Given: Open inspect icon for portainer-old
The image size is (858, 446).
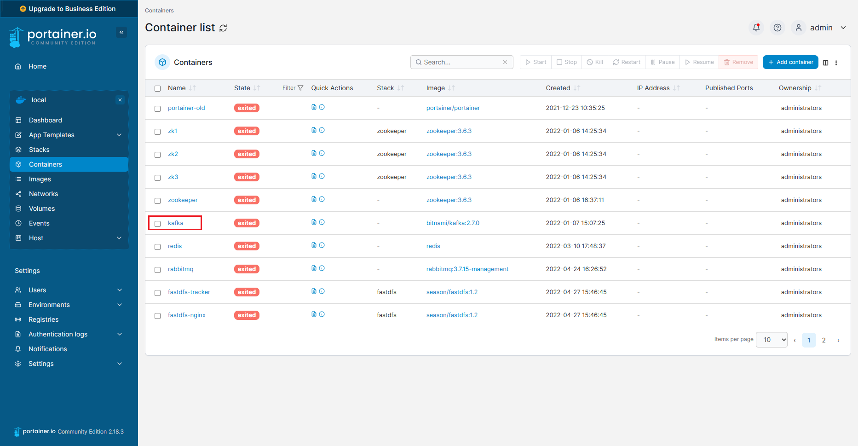Looking at the screenshot, I should (x=322, y=107).
